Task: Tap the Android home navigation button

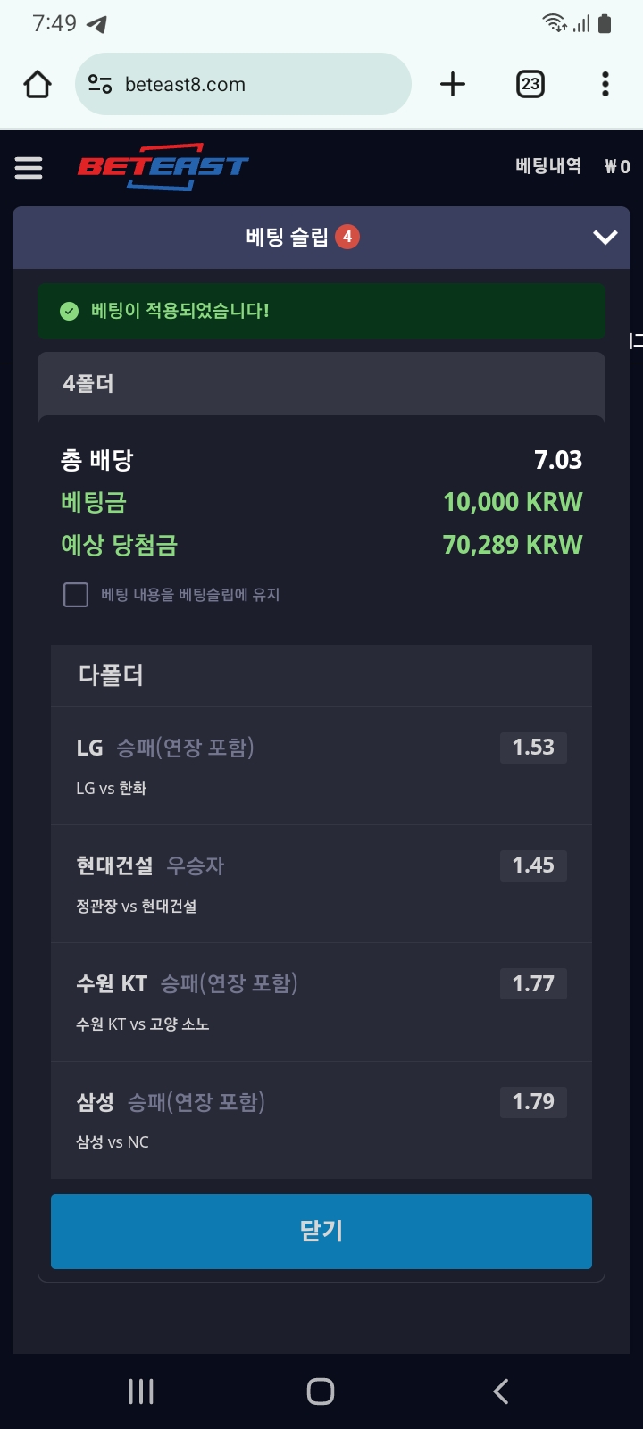Action: [321, 1391]
